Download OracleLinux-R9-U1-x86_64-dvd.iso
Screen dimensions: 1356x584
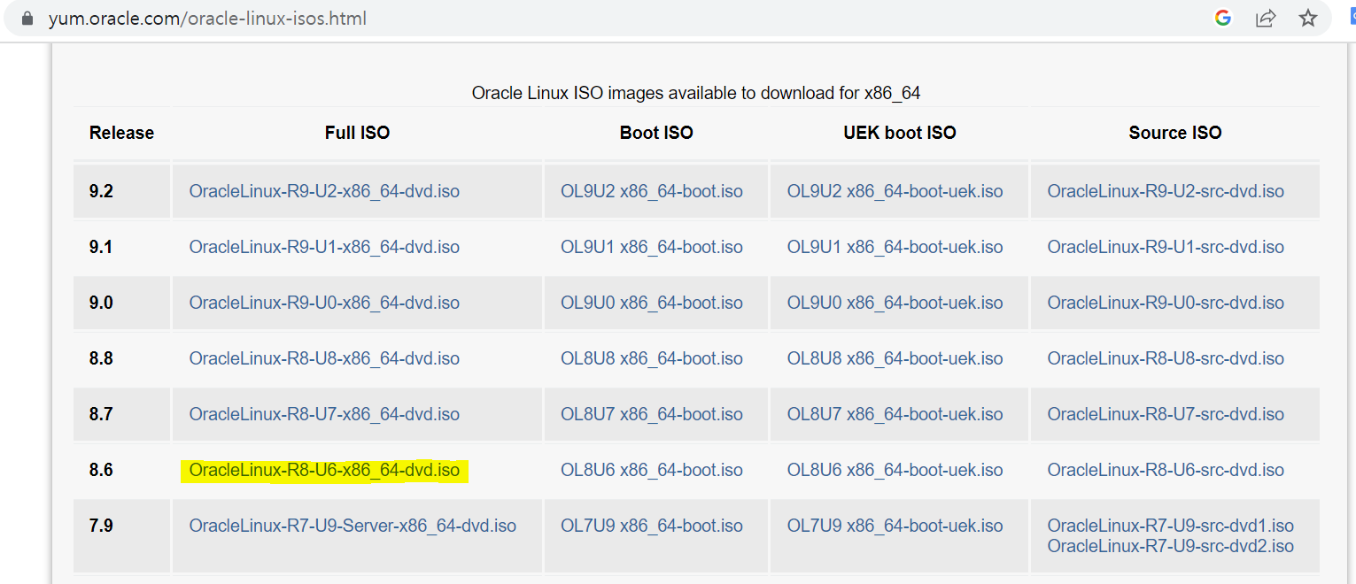pos(324,247)
